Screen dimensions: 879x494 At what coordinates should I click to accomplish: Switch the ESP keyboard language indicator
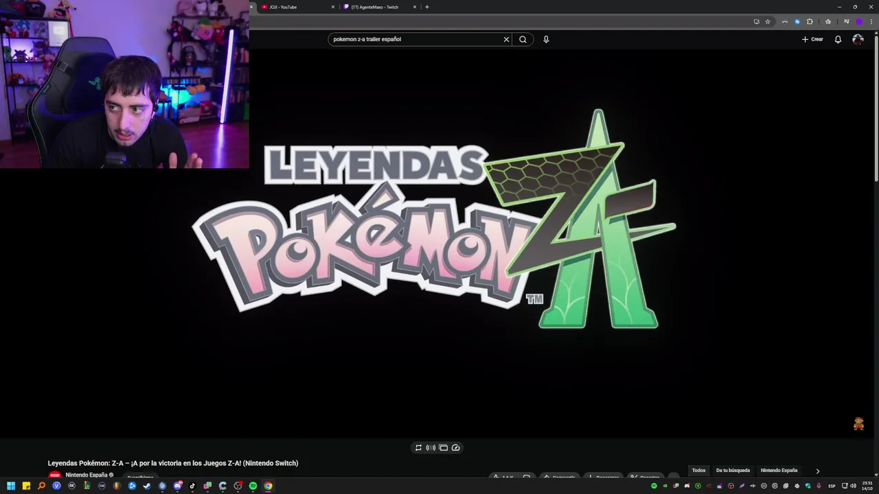(x=832, y=486)
